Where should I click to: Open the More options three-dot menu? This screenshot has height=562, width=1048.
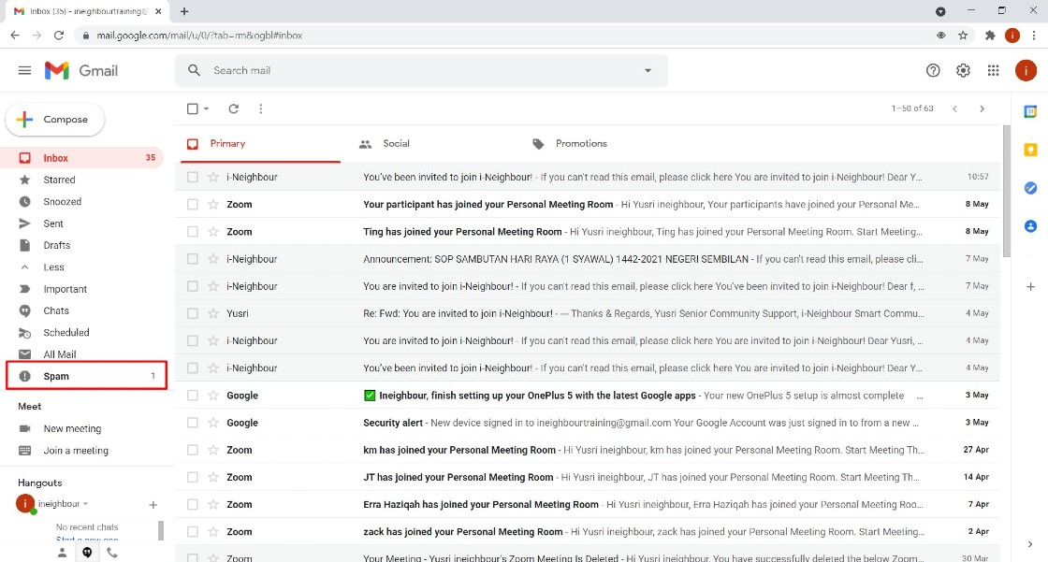[x=261, y=108]
